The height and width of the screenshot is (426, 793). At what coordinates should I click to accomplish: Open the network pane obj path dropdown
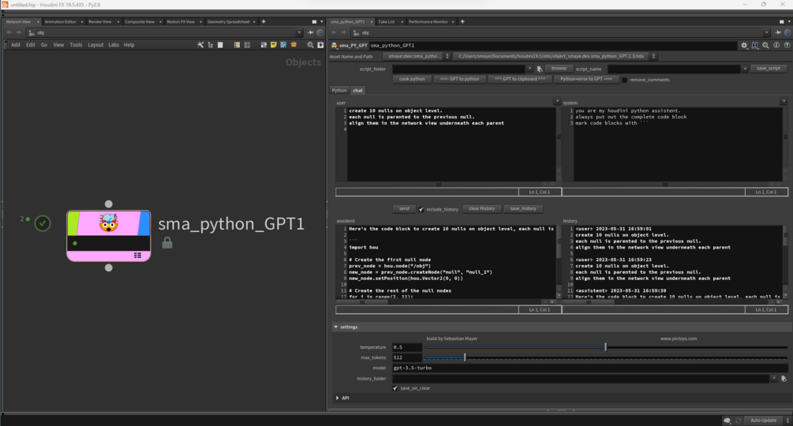click(x=299, y=32)
